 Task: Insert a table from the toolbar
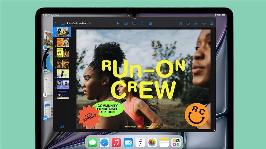click(x=126, y=23)
